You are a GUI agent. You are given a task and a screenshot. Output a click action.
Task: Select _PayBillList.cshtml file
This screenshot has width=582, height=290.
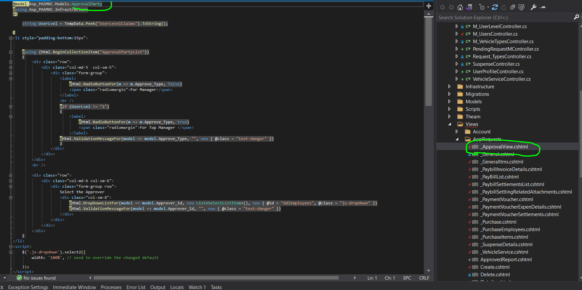(499, 177)
